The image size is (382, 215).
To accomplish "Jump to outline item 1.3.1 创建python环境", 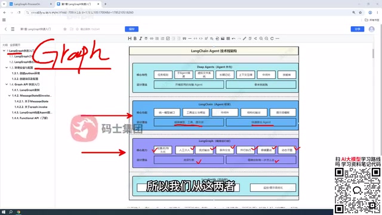I will (26, 73).
